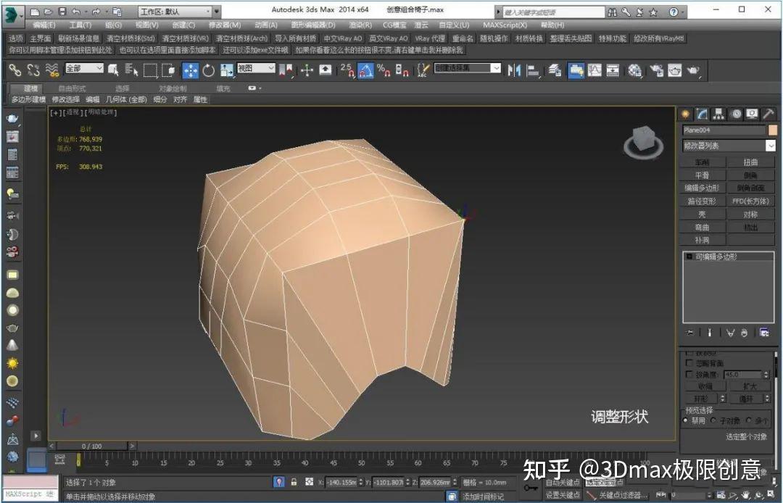Select the Select and Rotate tool

pos(210,70)
